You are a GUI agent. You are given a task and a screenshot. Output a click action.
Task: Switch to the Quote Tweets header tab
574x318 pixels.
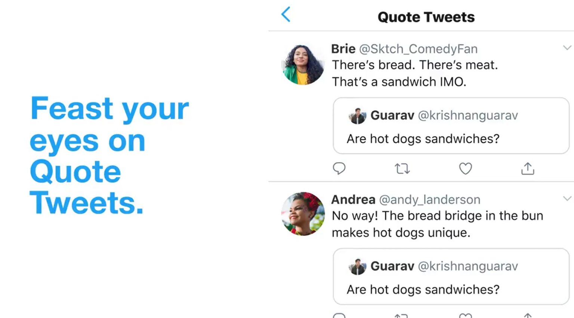[426, 17]
